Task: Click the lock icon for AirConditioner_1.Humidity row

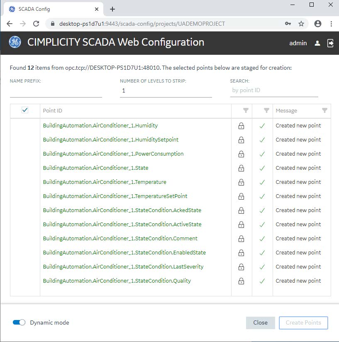Action: point(241,126)
